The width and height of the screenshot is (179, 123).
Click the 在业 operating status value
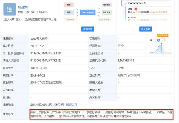click(x=121, y=46)
